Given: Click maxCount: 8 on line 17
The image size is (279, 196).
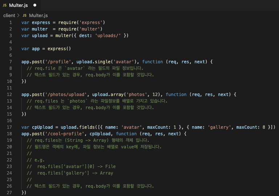Looking at the screenshot, I should pos(251,127).
